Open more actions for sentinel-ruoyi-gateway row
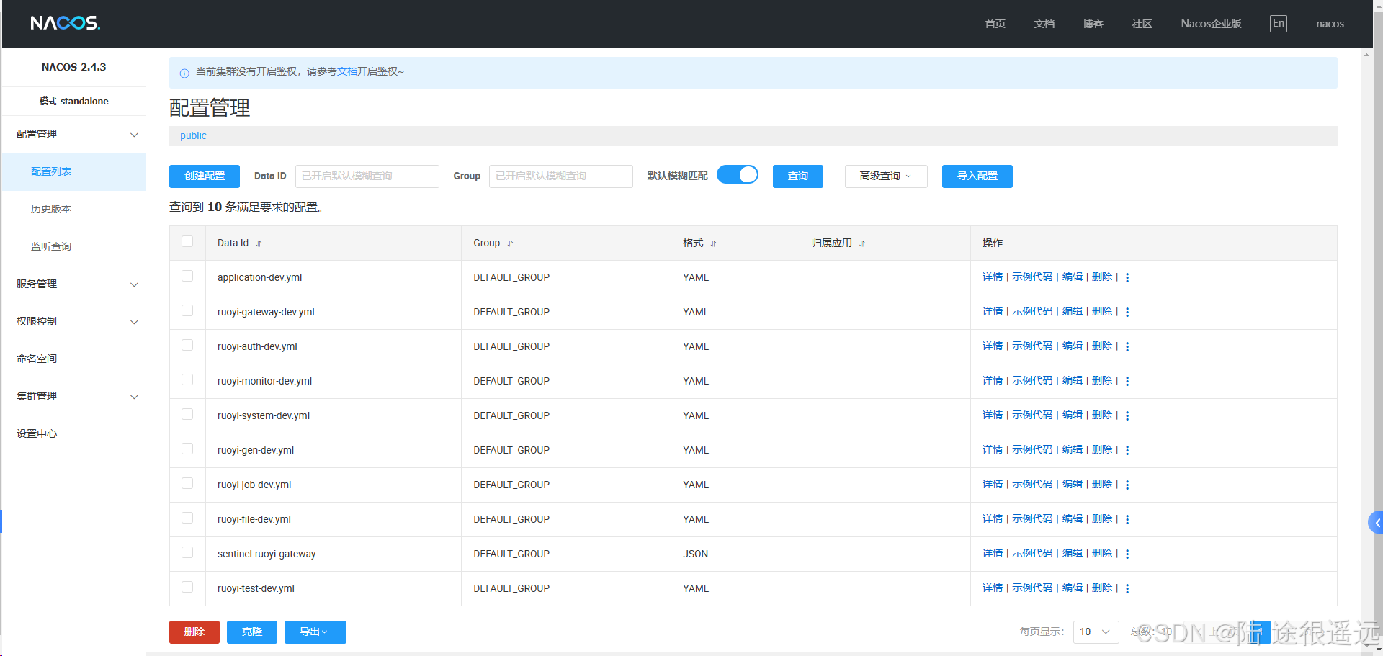 (1127, 554)
